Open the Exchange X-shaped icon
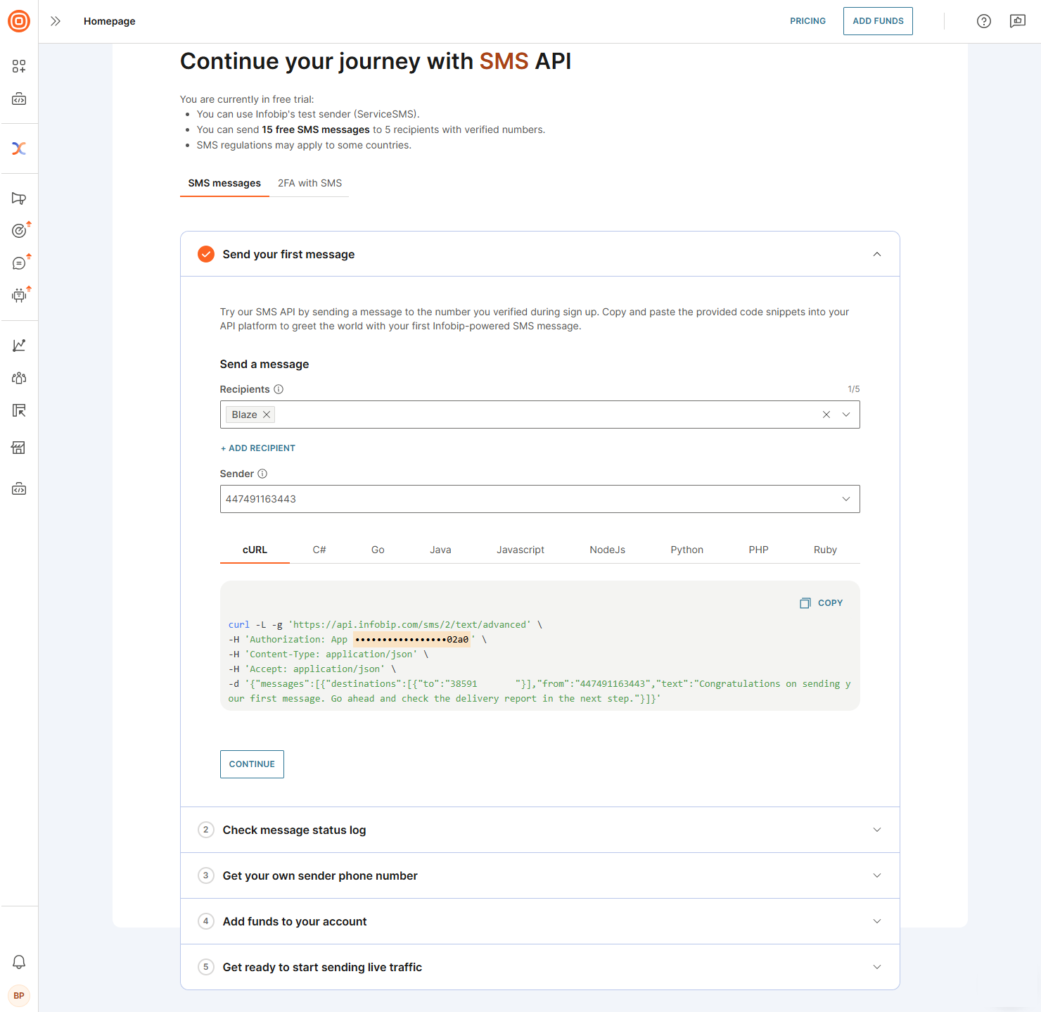 coord(19,148)
